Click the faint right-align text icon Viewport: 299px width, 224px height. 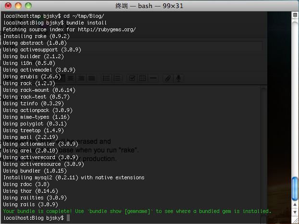tap(81, 78)
